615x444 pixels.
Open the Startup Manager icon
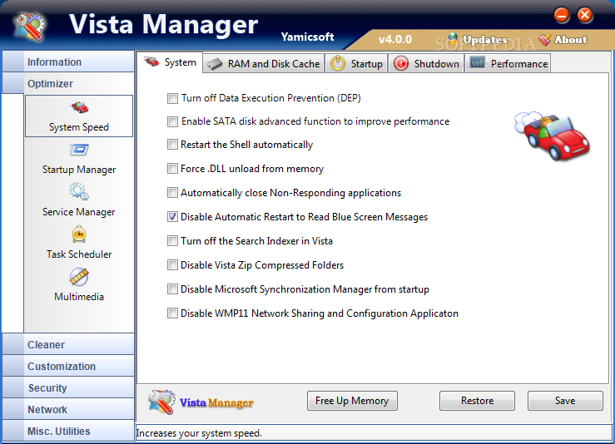[x=79, y=150]
